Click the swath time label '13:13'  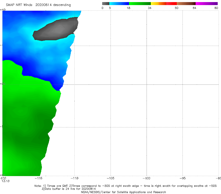click(5, 181)
